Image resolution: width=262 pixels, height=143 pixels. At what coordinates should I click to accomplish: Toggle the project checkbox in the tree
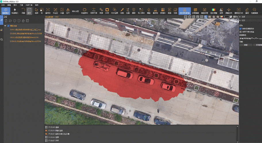coord(8,26)
